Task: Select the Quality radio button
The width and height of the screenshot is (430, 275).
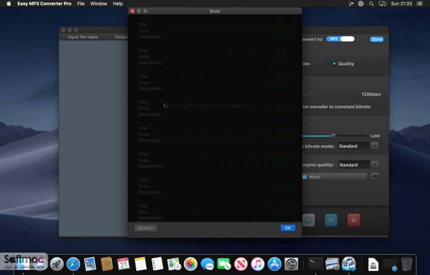Action: 334,63
